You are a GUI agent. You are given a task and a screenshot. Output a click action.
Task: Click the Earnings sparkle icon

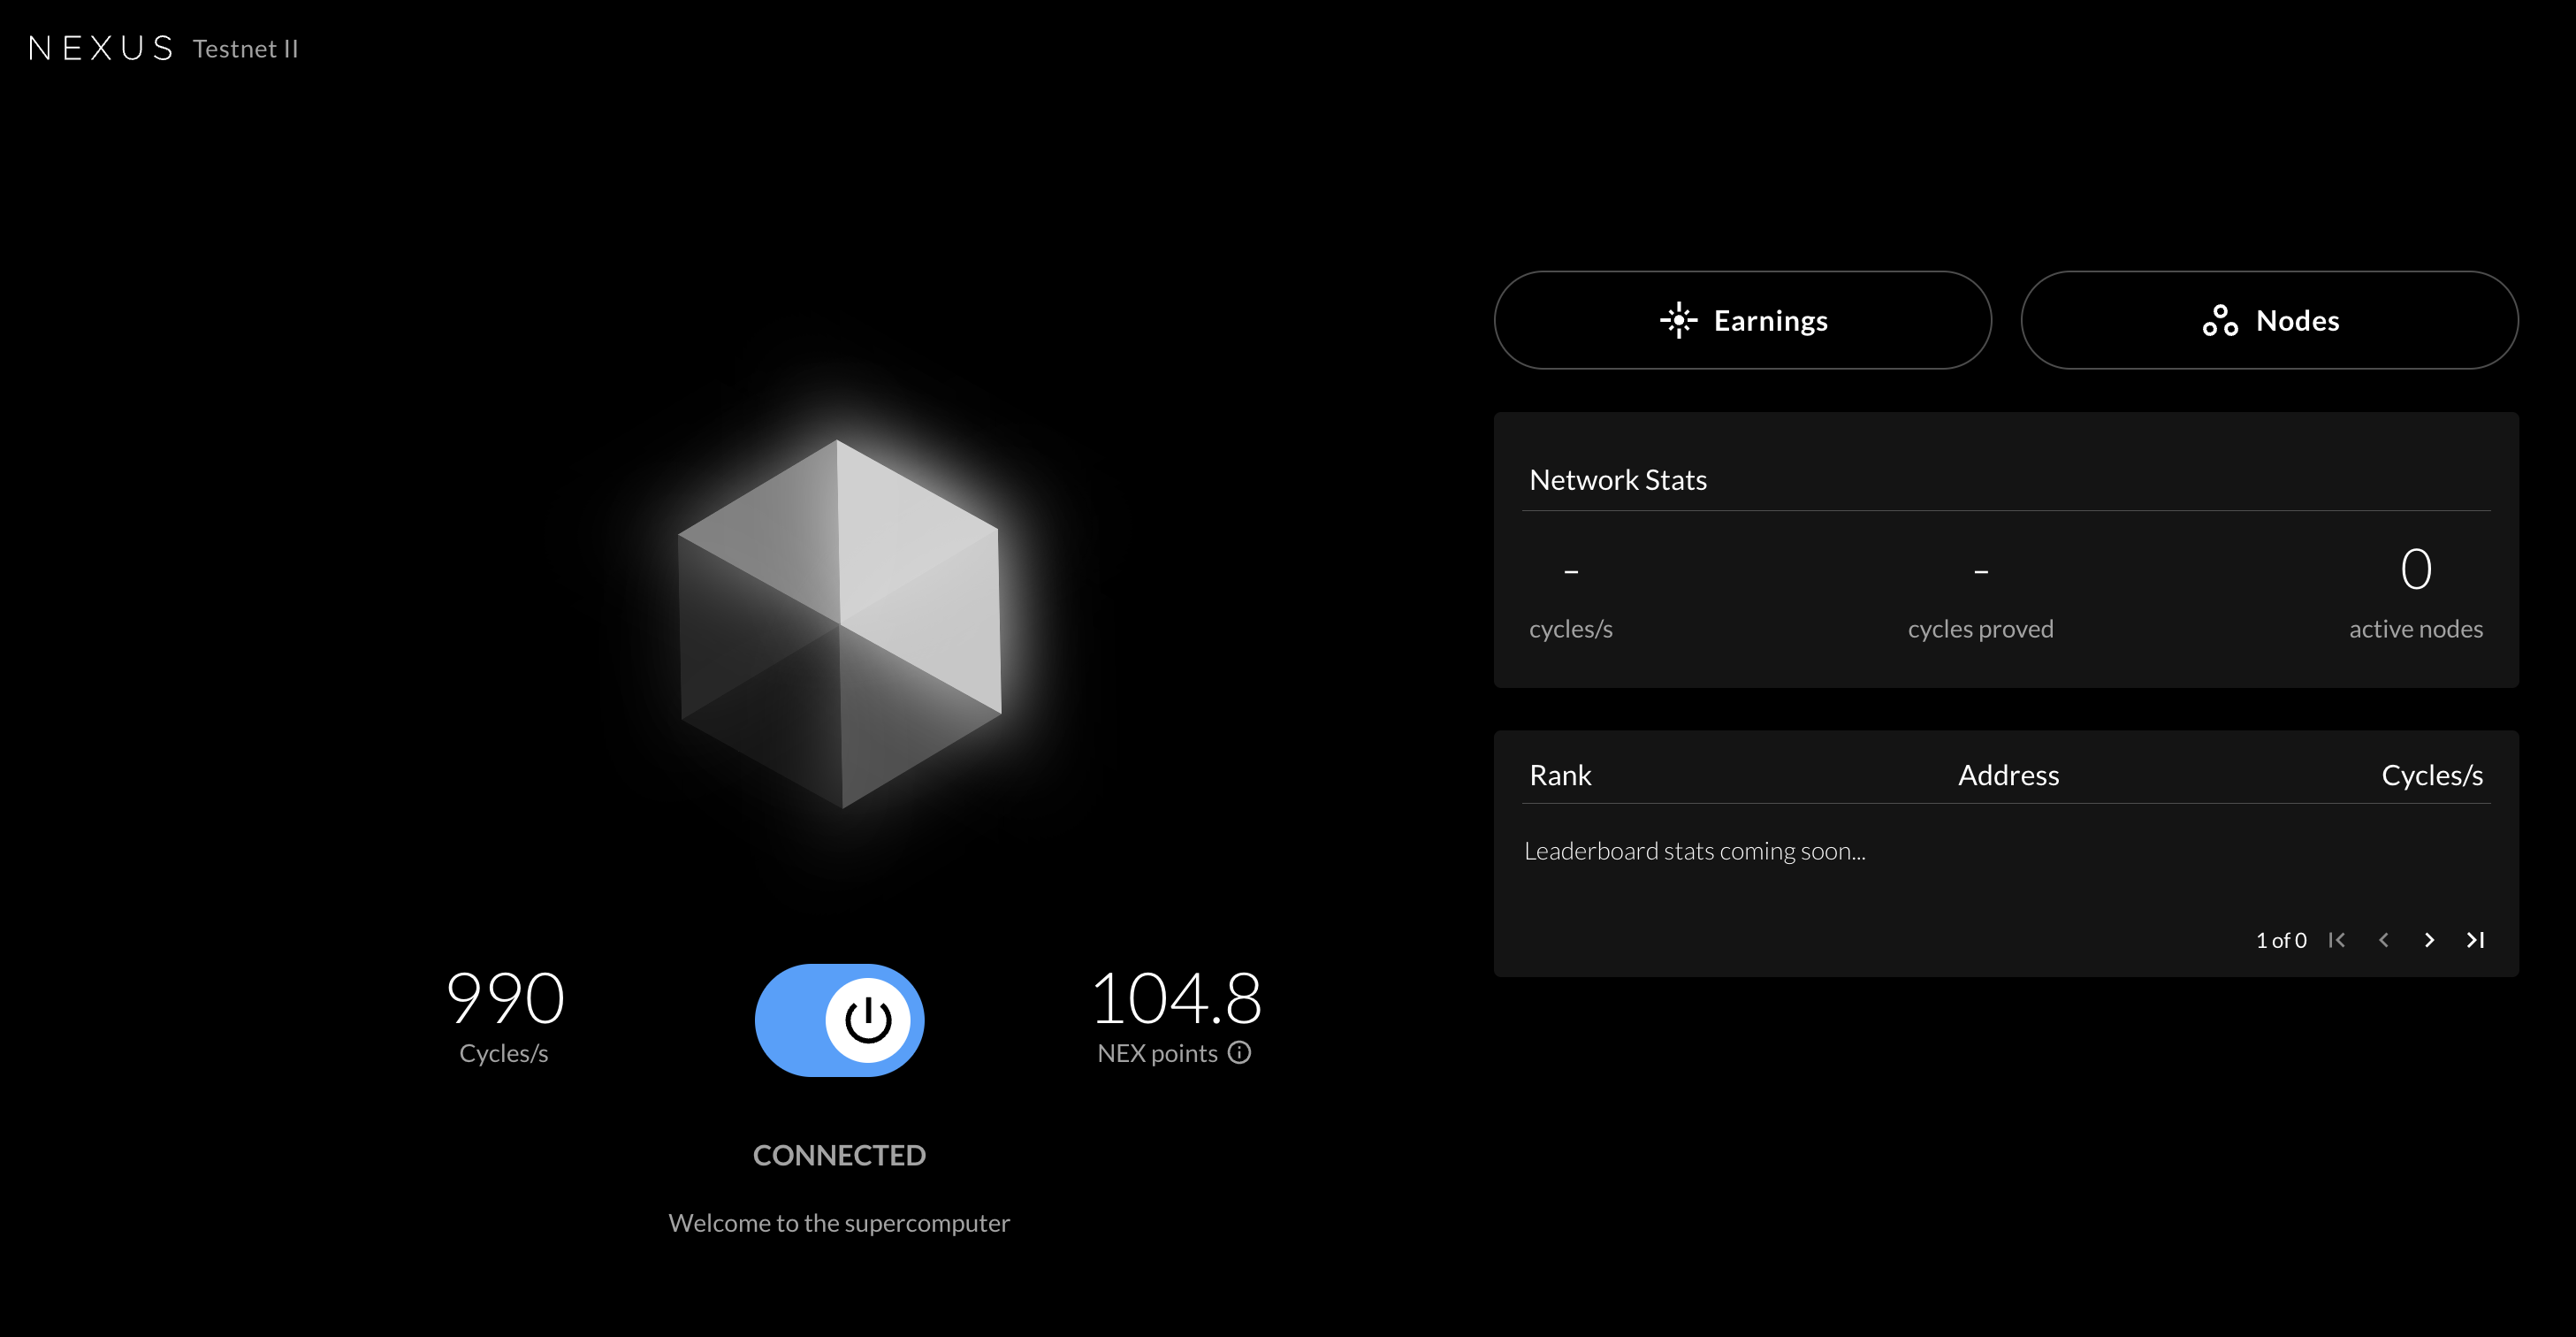coord(1678,321)
